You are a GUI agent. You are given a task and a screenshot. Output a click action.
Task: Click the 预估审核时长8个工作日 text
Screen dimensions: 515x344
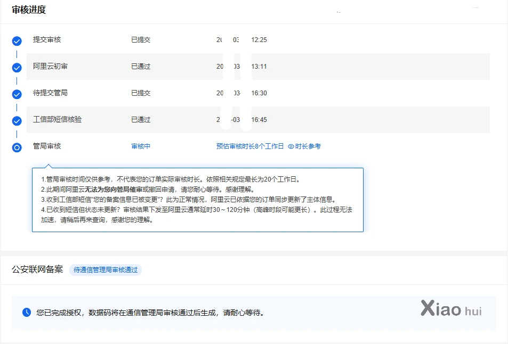[x=250, y=146]
